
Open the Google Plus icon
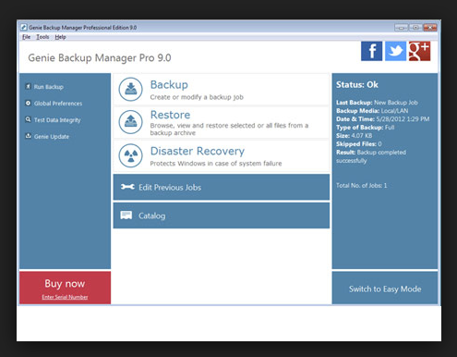(x=419, y=51)
